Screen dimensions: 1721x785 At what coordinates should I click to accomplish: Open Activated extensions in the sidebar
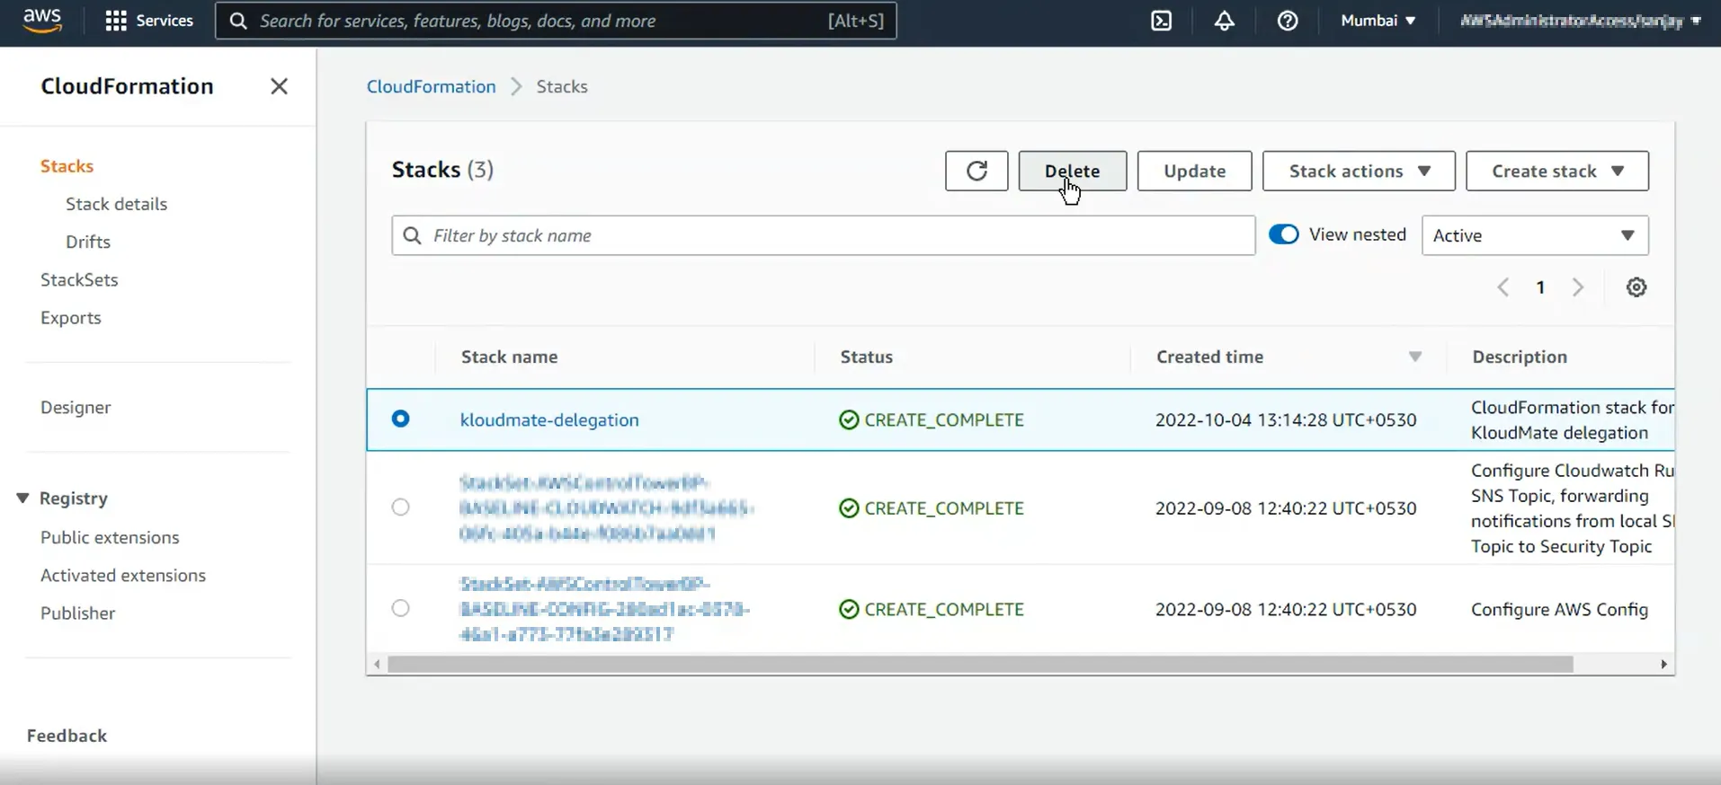[123, 575]
